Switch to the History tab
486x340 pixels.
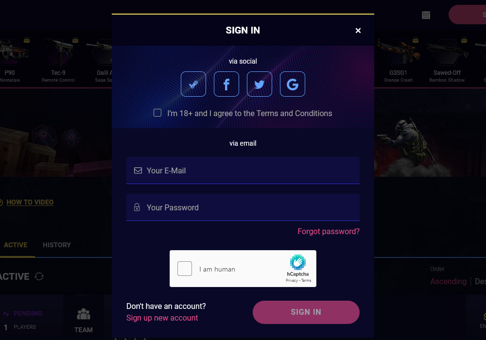[57, 245]
